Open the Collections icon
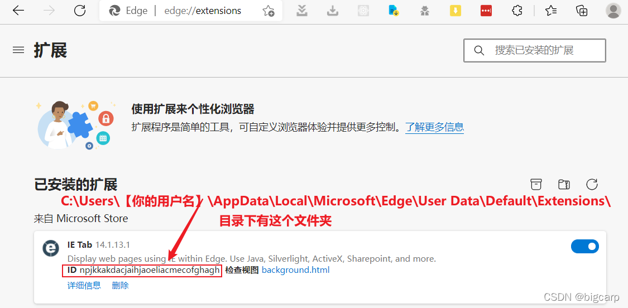This screenshot has height=308, width=628. click(x=582, y=11)
